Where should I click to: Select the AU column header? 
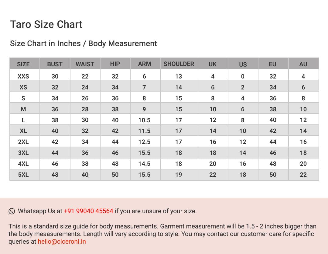pos(303,64)
